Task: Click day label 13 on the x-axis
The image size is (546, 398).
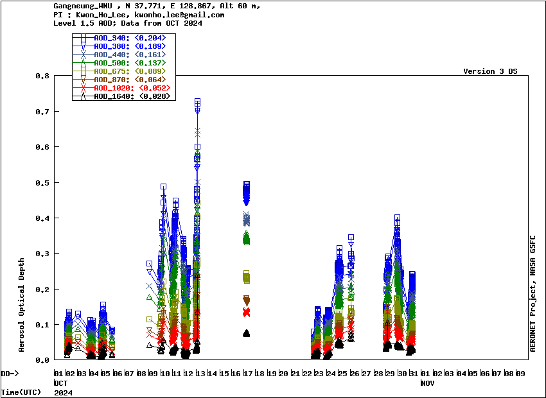Action: coord(200,374)
